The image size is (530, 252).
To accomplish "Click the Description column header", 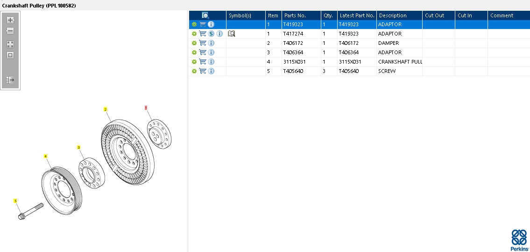I will point(393,15).
